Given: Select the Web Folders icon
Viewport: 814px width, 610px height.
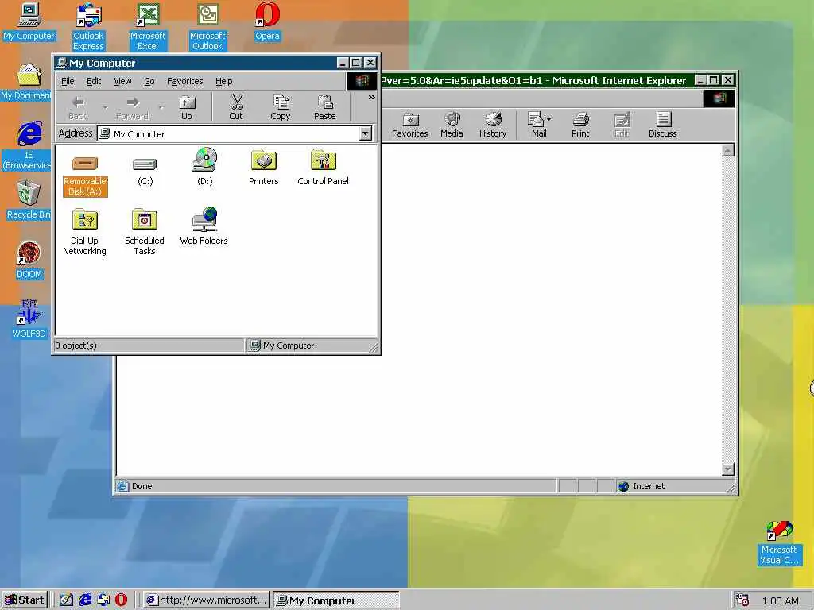Looking at the screenshot, I should [x=204, y=226].
